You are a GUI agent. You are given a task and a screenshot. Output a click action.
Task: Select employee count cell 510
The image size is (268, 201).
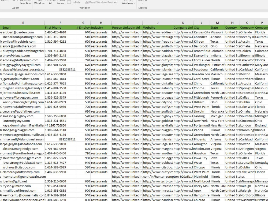83,37
